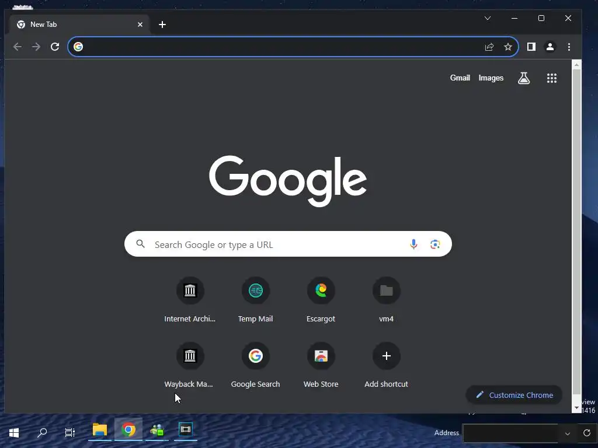
Task: Reload the page with the refresh icon
Action: tap(55, 47)
